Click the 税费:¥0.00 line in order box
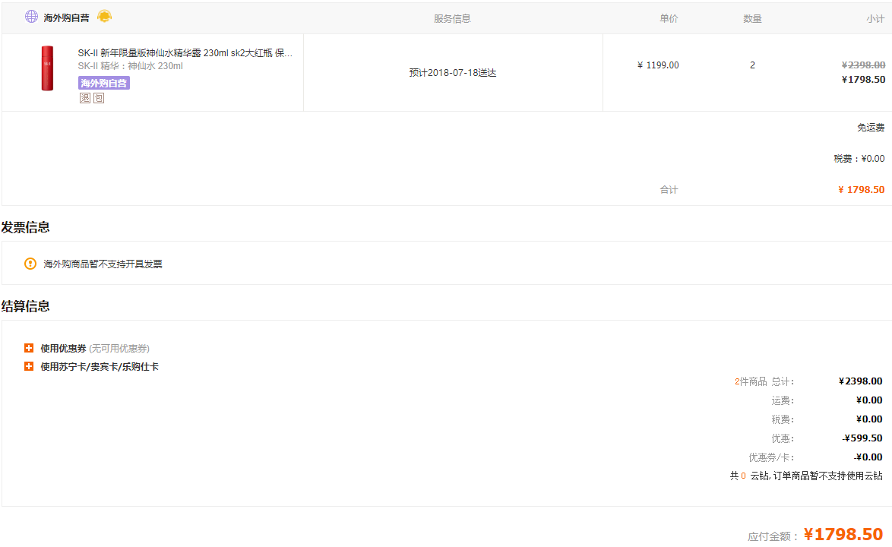892x547 pixels. click(859, 159)
